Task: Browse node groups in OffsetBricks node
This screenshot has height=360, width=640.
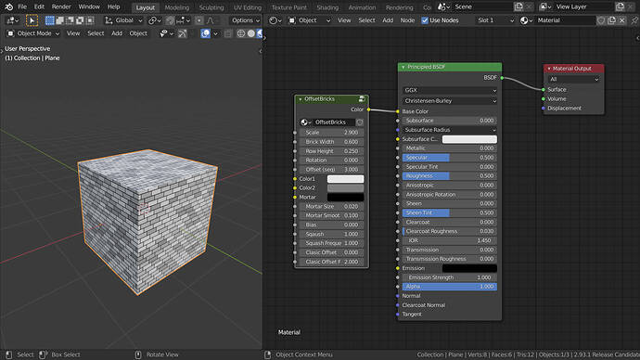Action: point(306,122)
